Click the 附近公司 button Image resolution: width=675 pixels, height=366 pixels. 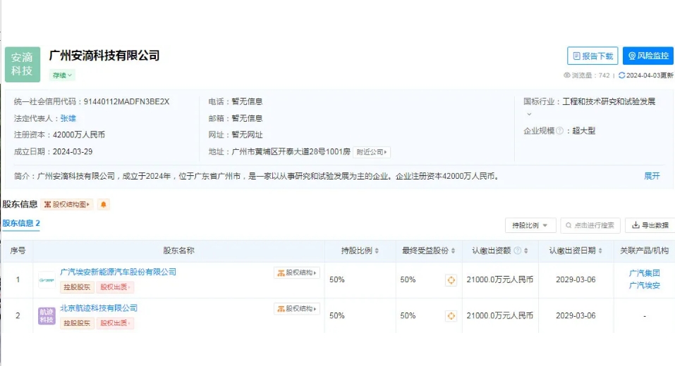(372, 152)
